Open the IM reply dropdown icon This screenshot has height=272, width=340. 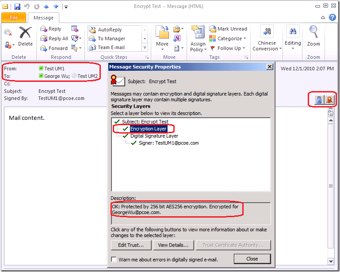tap(76, 38)
